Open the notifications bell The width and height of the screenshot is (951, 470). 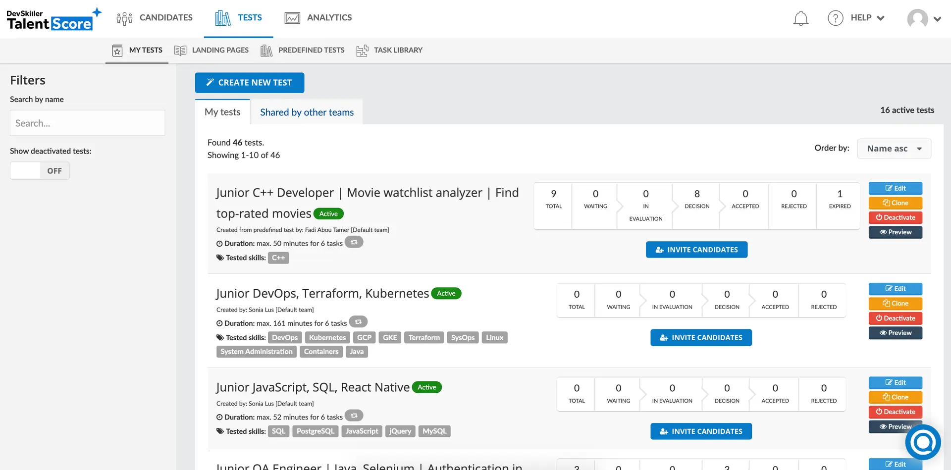coord(800,18)
